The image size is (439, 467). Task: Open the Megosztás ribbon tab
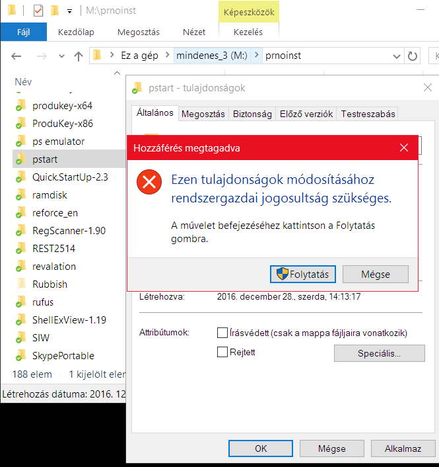139,32
